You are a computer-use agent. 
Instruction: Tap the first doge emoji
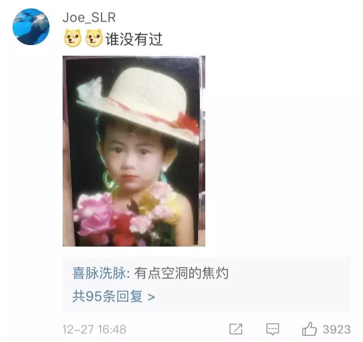pos(73,38)
